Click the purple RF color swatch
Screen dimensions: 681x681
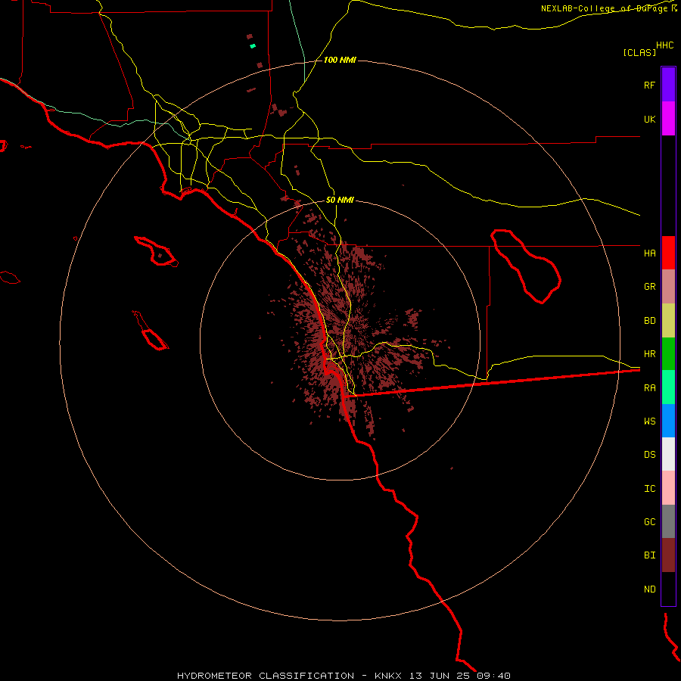[668, 85]
